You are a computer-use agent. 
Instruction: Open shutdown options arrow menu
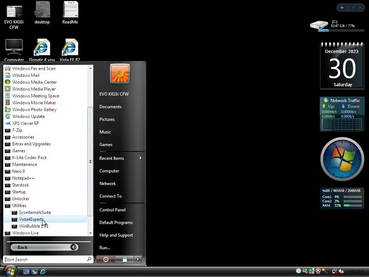[138, 259]
